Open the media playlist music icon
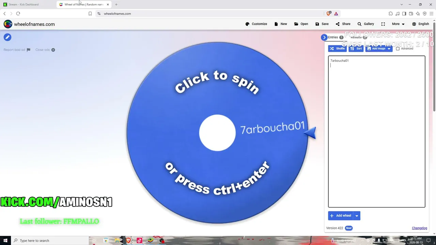 (398, 14)
